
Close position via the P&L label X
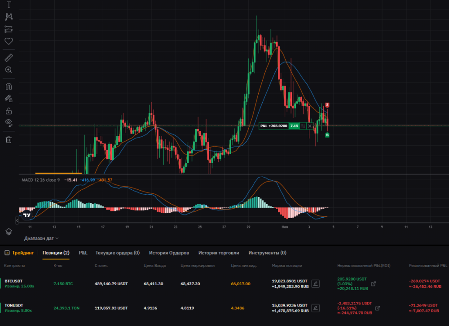(310, 126)
